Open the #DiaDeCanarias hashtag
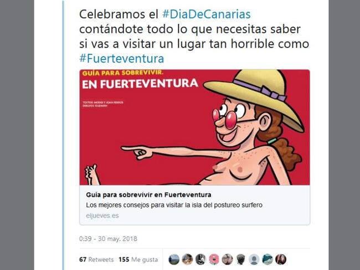This screenshot has width=360, height=270. pos(206,14)
